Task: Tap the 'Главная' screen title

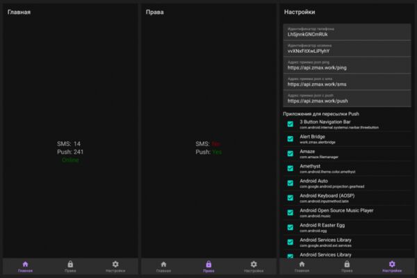Action: point(19,12)
